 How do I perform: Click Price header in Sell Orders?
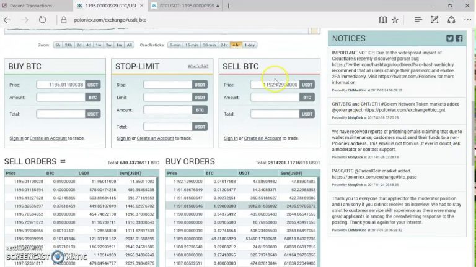pos(11,174)
